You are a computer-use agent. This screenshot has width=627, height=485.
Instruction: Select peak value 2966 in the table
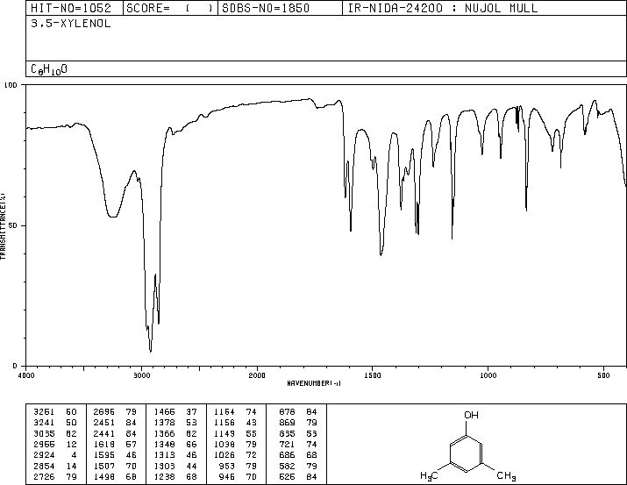click(x=44, y=444)
